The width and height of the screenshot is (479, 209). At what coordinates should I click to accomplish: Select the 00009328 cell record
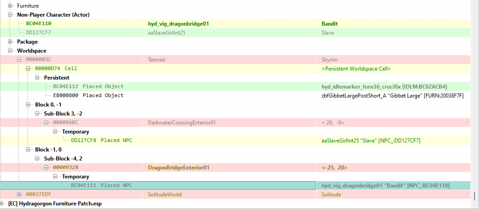tap(65, 168)
